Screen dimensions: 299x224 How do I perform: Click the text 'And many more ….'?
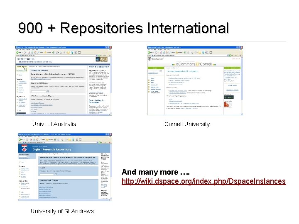pyautogui.click(x=156, y=172)
